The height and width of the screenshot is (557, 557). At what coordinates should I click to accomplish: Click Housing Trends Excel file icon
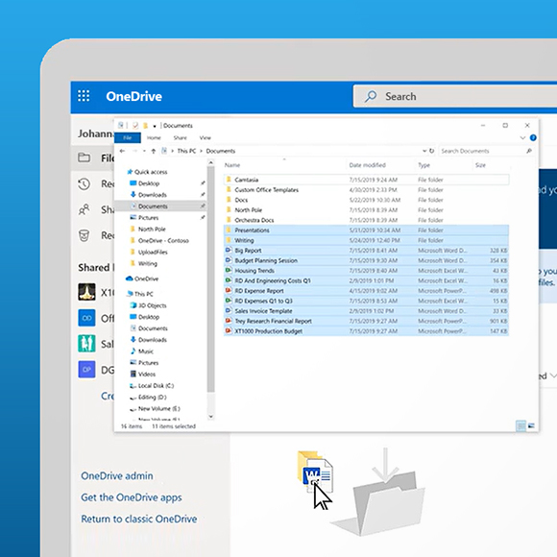[229, 270]
